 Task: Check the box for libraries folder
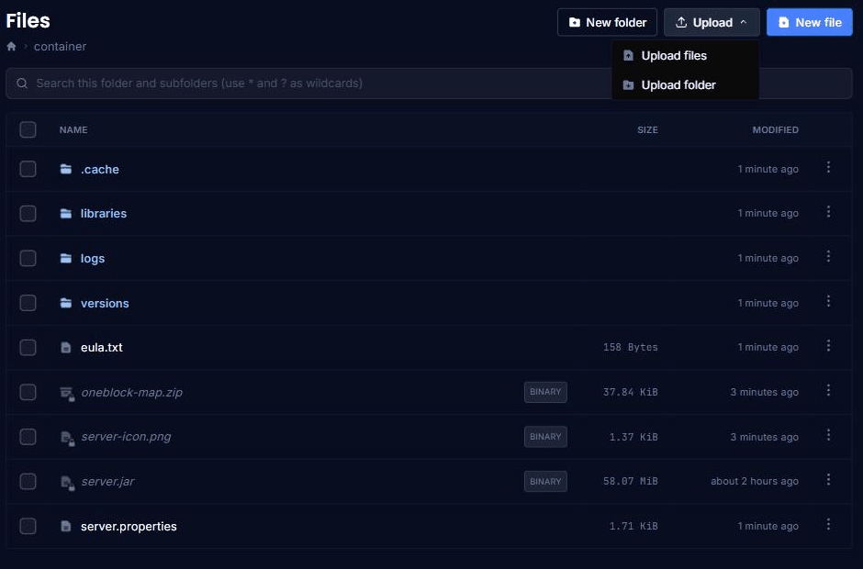[x=28, y=214]
